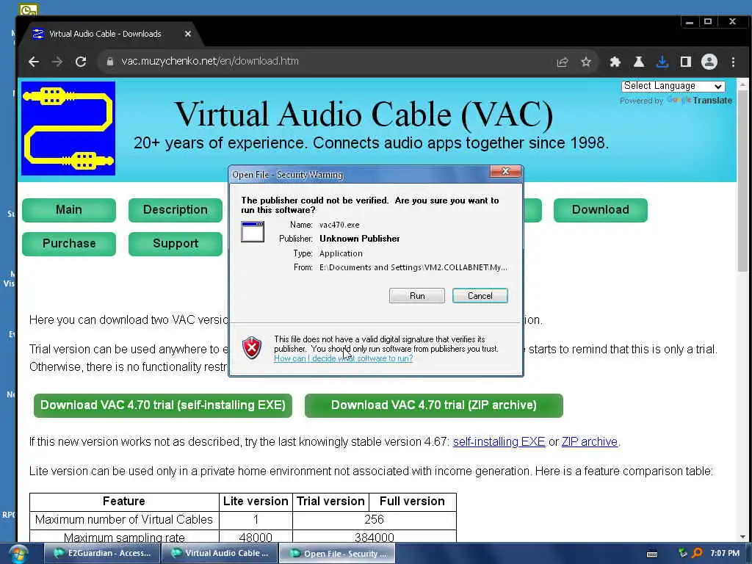Click the Virtual Audio Cable (VAC) heading
This screenshot has height=564, width=752.
coord(364,114)
